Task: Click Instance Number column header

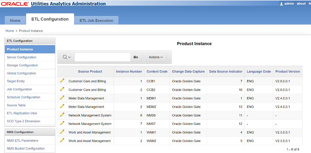Action: [129, 72]
